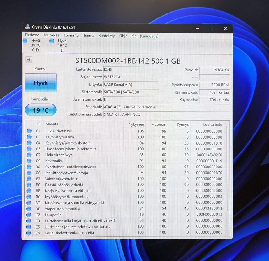Click the Liityntä field UASP (Serial ATA)
This screenshot has height=261, width=269.
pyautogui.click(x=131, y=85)
